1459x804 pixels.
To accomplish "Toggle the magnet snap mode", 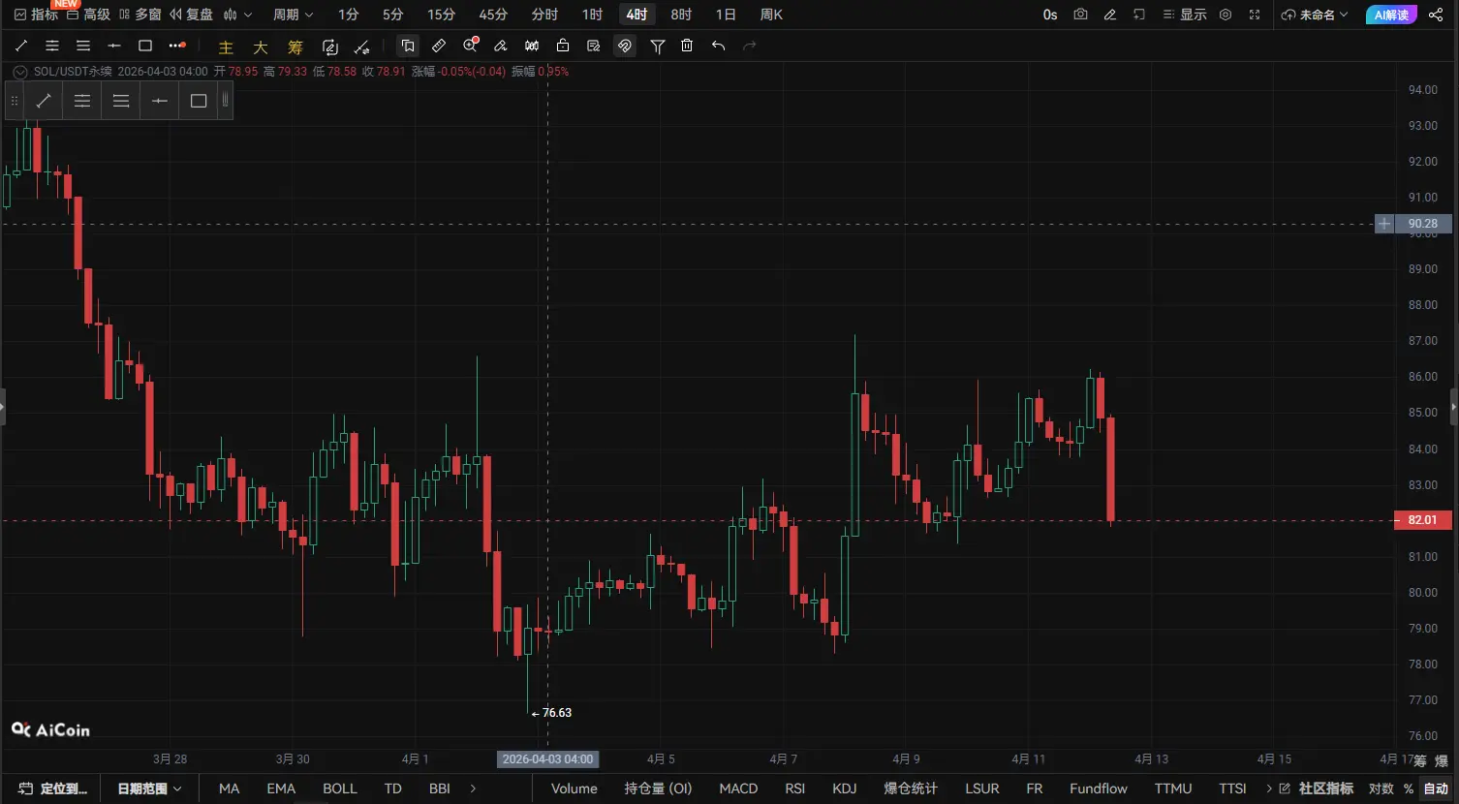I will click(x=625, y=46).
